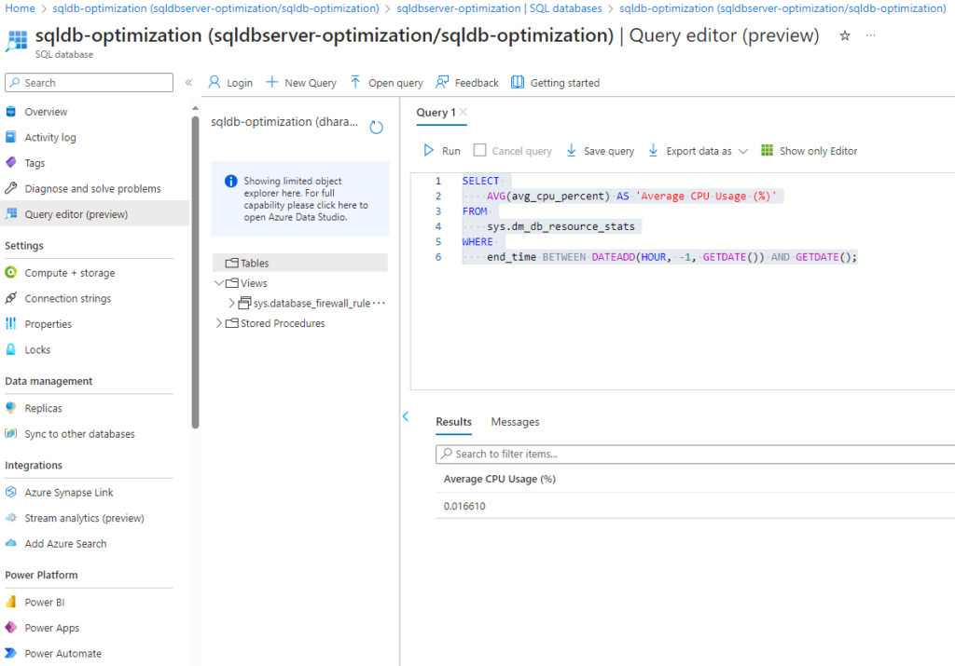This screenshot has height=666, width=955.
Task: Click the Getting started book icon
Action: pyautogui.click(x=518, y=83)
